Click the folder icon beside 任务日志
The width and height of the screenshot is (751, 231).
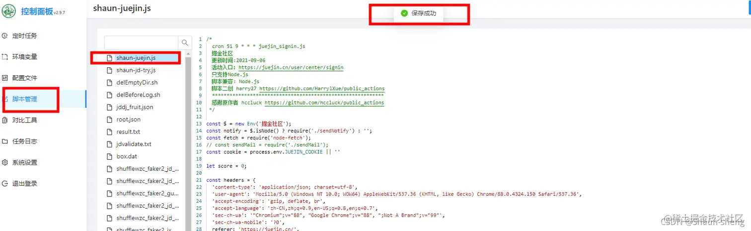(x=5, y=141)
